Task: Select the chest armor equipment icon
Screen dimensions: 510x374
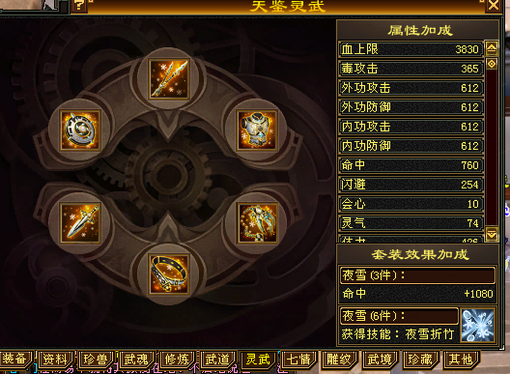Action: [257, 130]
